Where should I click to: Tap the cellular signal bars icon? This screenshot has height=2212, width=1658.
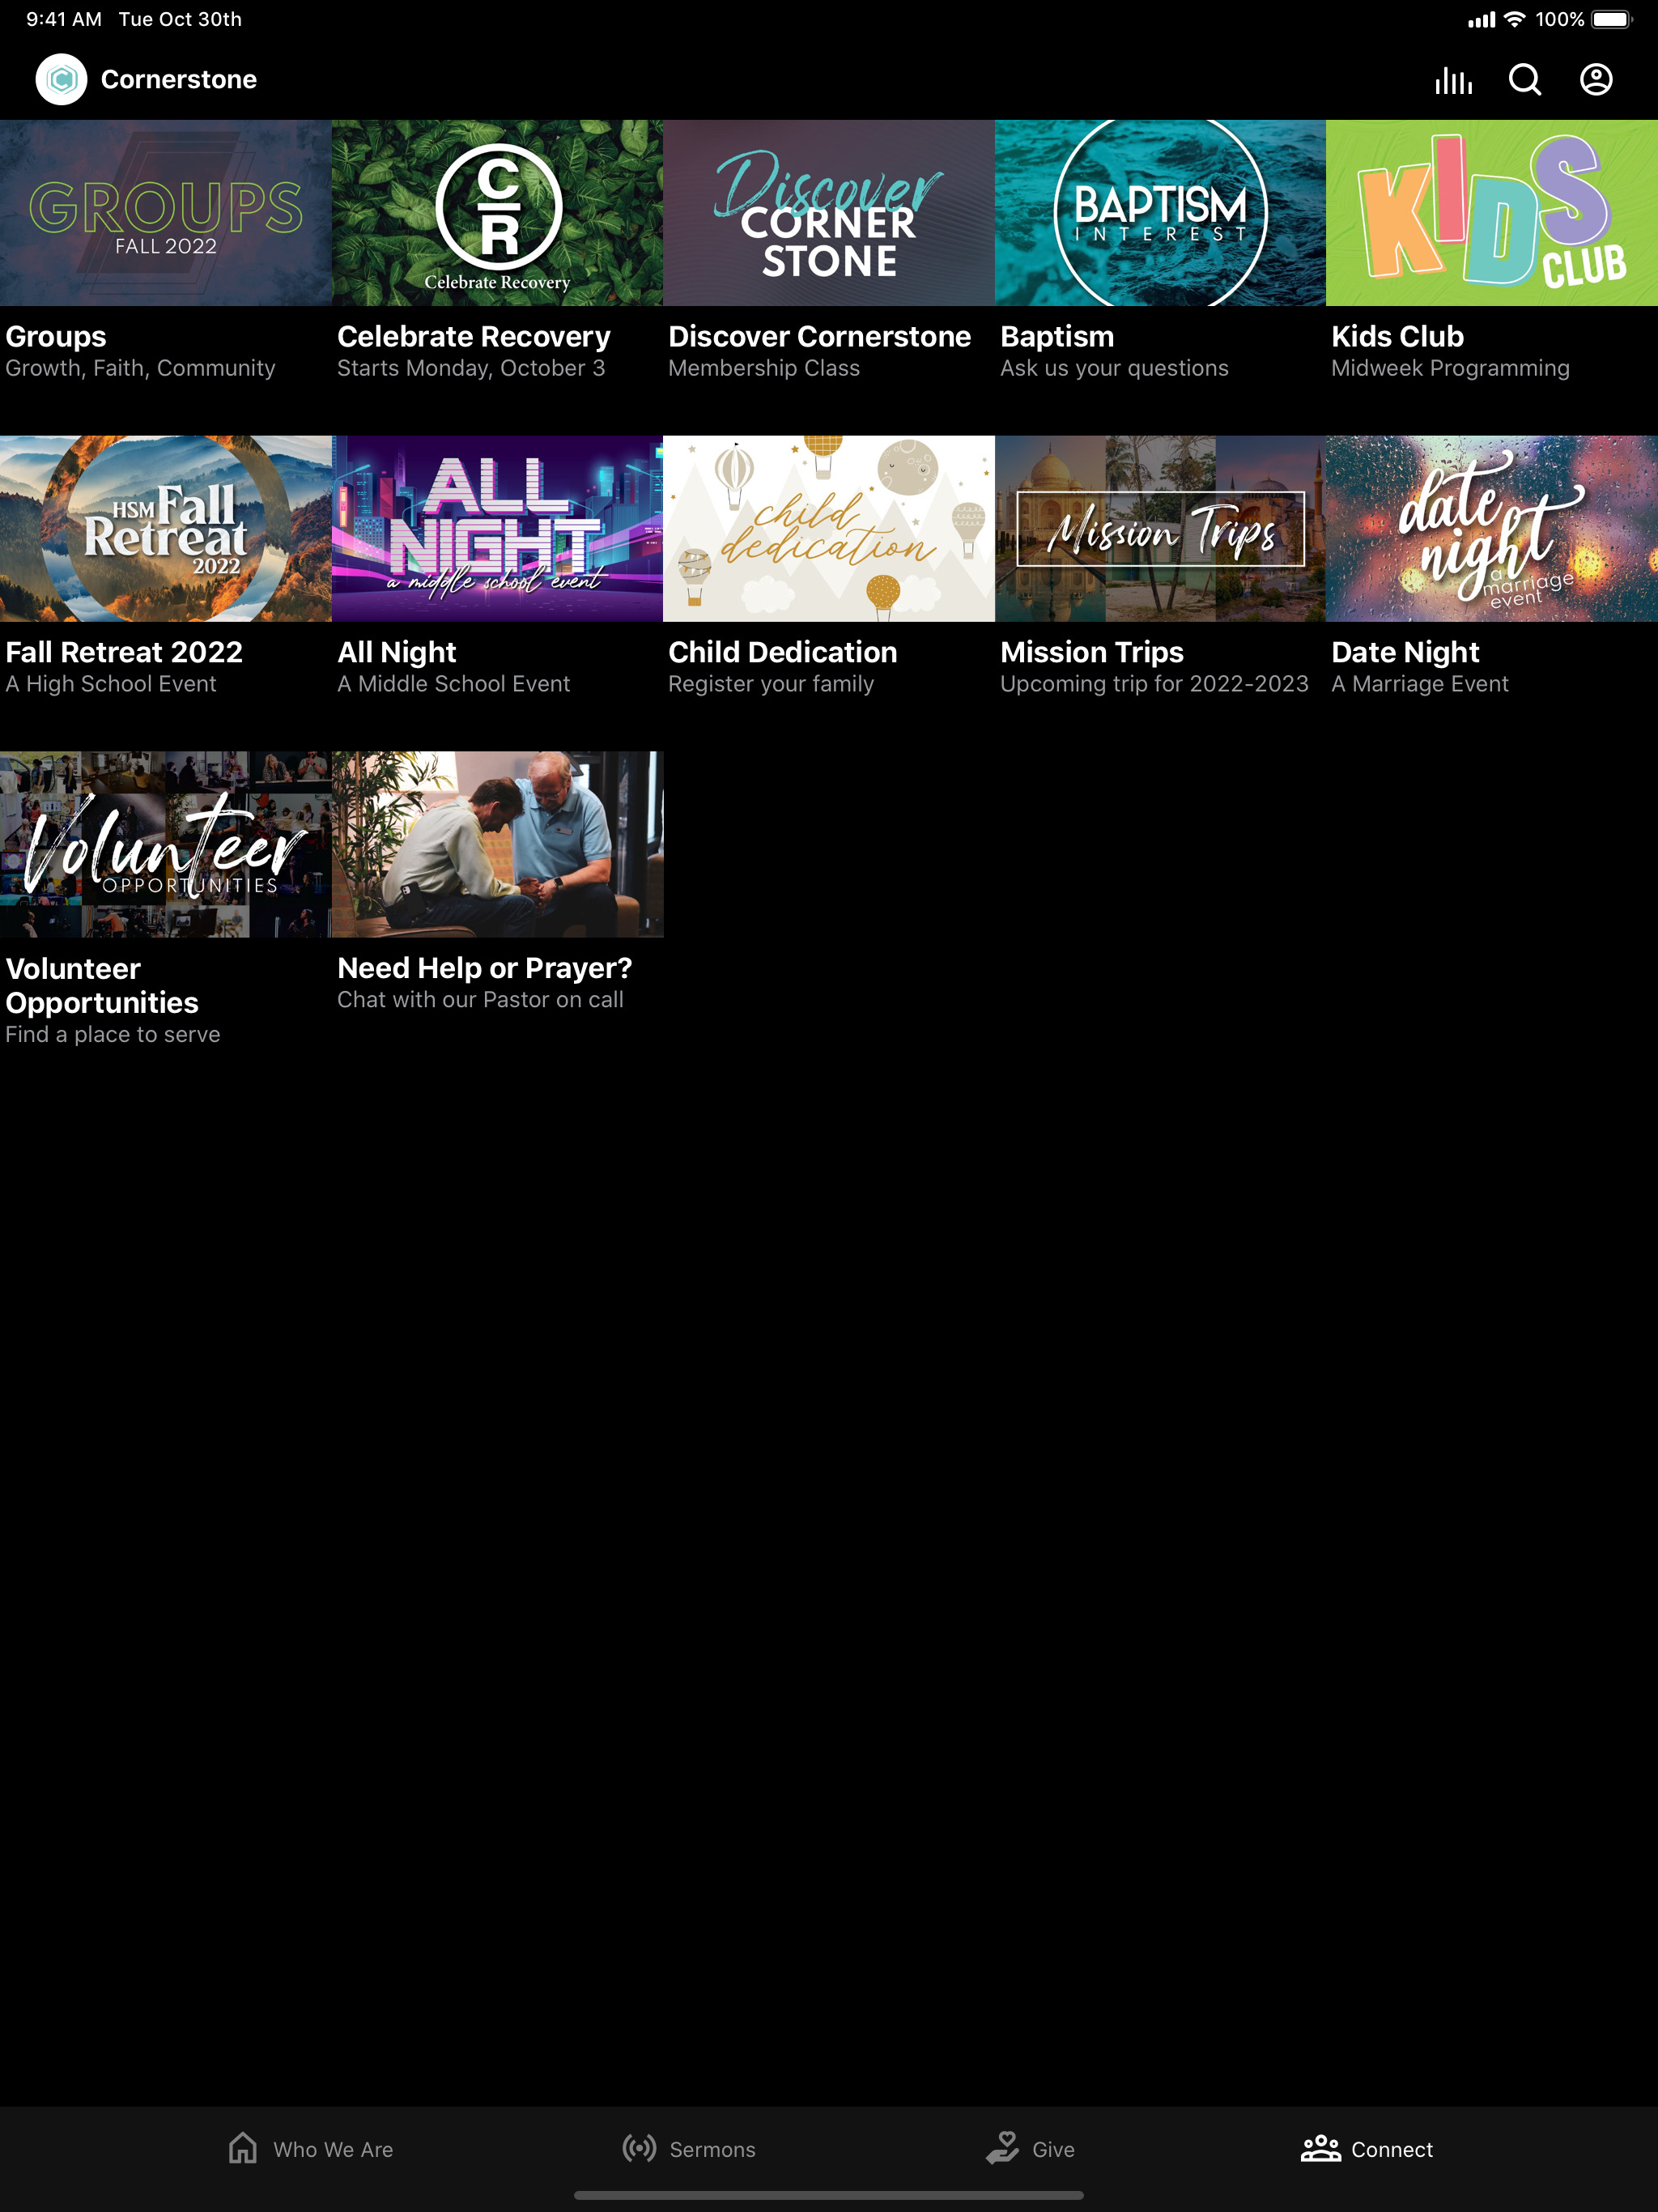click(1481, 20)
